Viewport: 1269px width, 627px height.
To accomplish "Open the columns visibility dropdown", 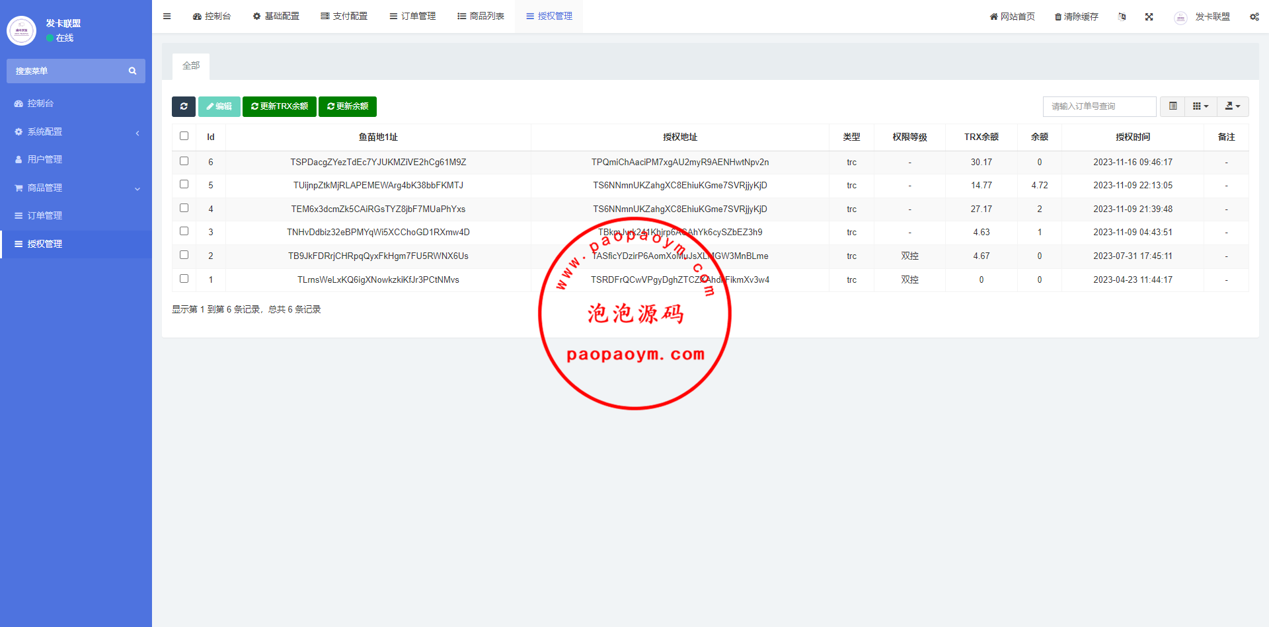I will pyautogui.click(x=1200, y=106).
